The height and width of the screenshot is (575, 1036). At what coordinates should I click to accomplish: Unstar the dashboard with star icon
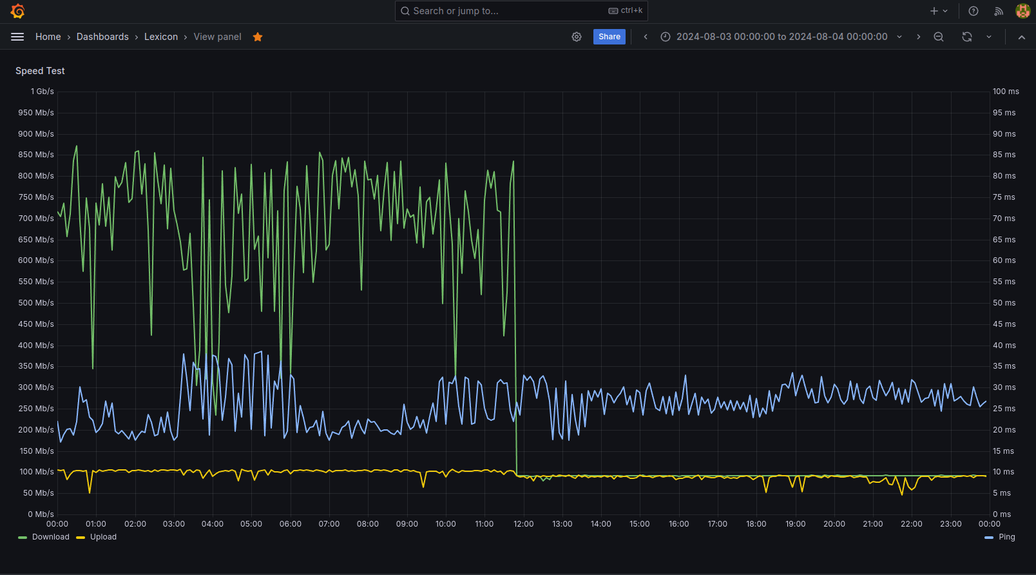pos(258,37)
